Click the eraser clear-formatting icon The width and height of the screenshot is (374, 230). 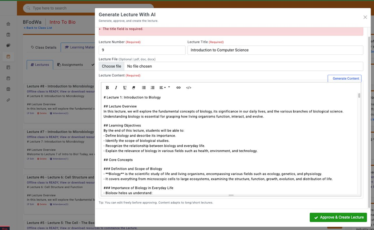[134, 88]
